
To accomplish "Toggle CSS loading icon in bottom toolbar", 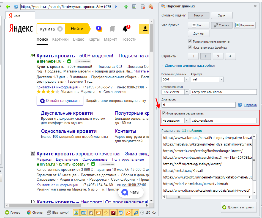I will click(99, 213).
